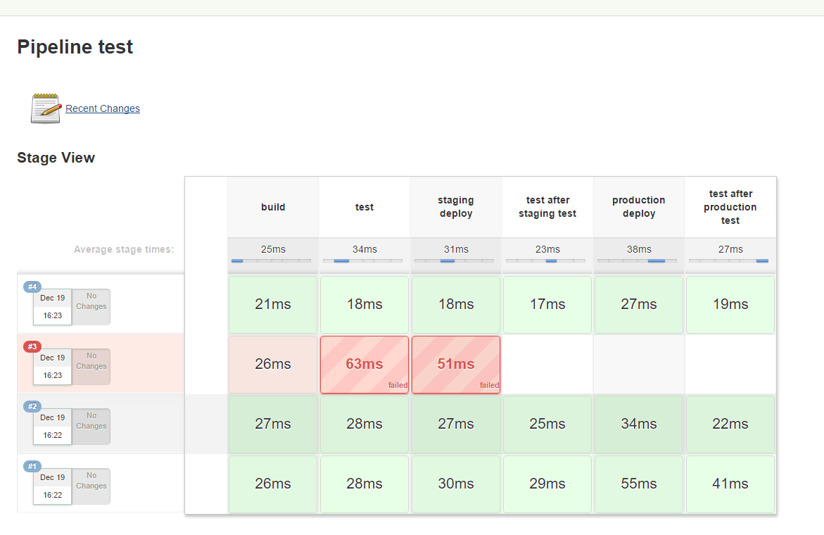Viewport: 824px width, 535px height.
Task: Open the 29ms cell in run #1
Action: [547, 484]
